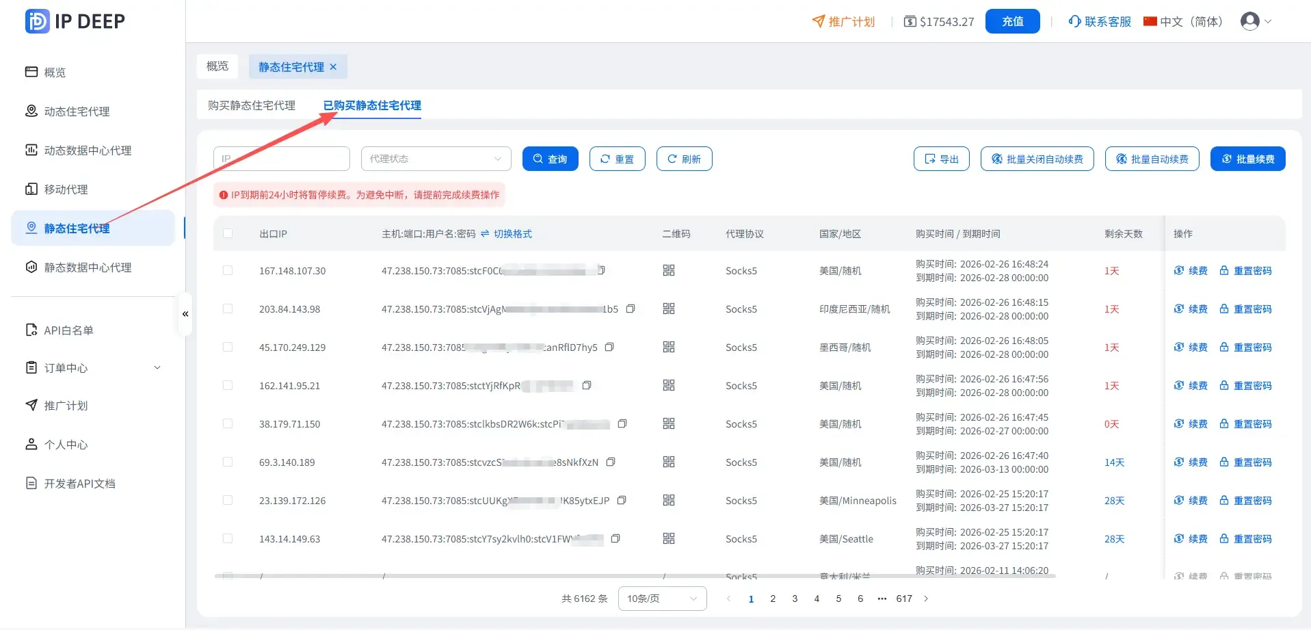Viewport: 1311px width, 630px height.
Task: Close the 静态住宅代理 tab
Action: coord(333,67)
